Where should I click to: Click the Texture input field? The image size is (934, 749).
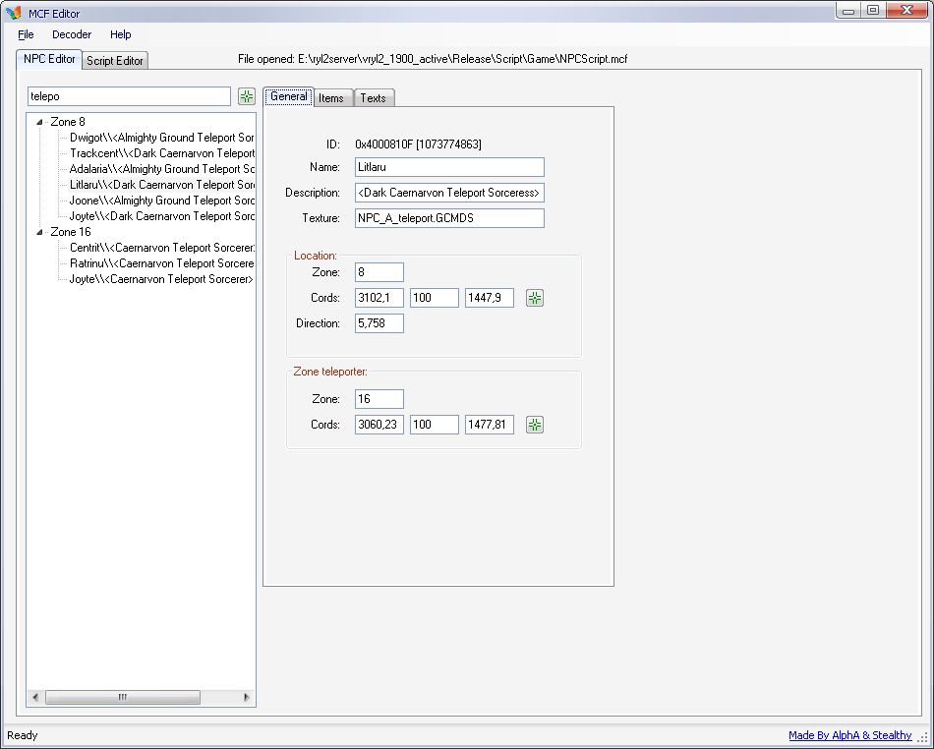(449, 218)
